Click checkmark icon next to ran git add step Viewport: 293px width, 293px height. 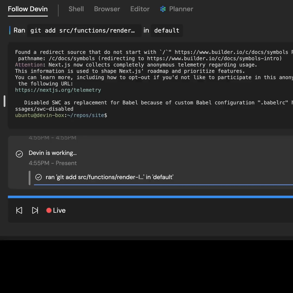tap(39, 177)
